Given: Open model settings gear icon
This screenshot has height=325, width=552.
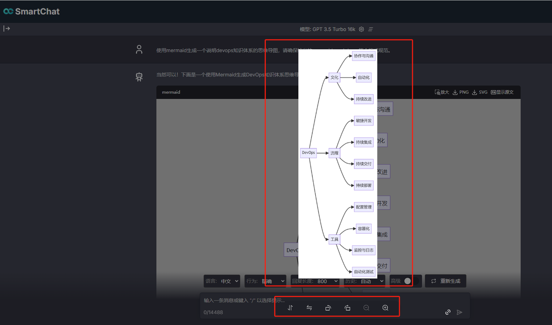Looking at the screenshot, I should 361,29.
